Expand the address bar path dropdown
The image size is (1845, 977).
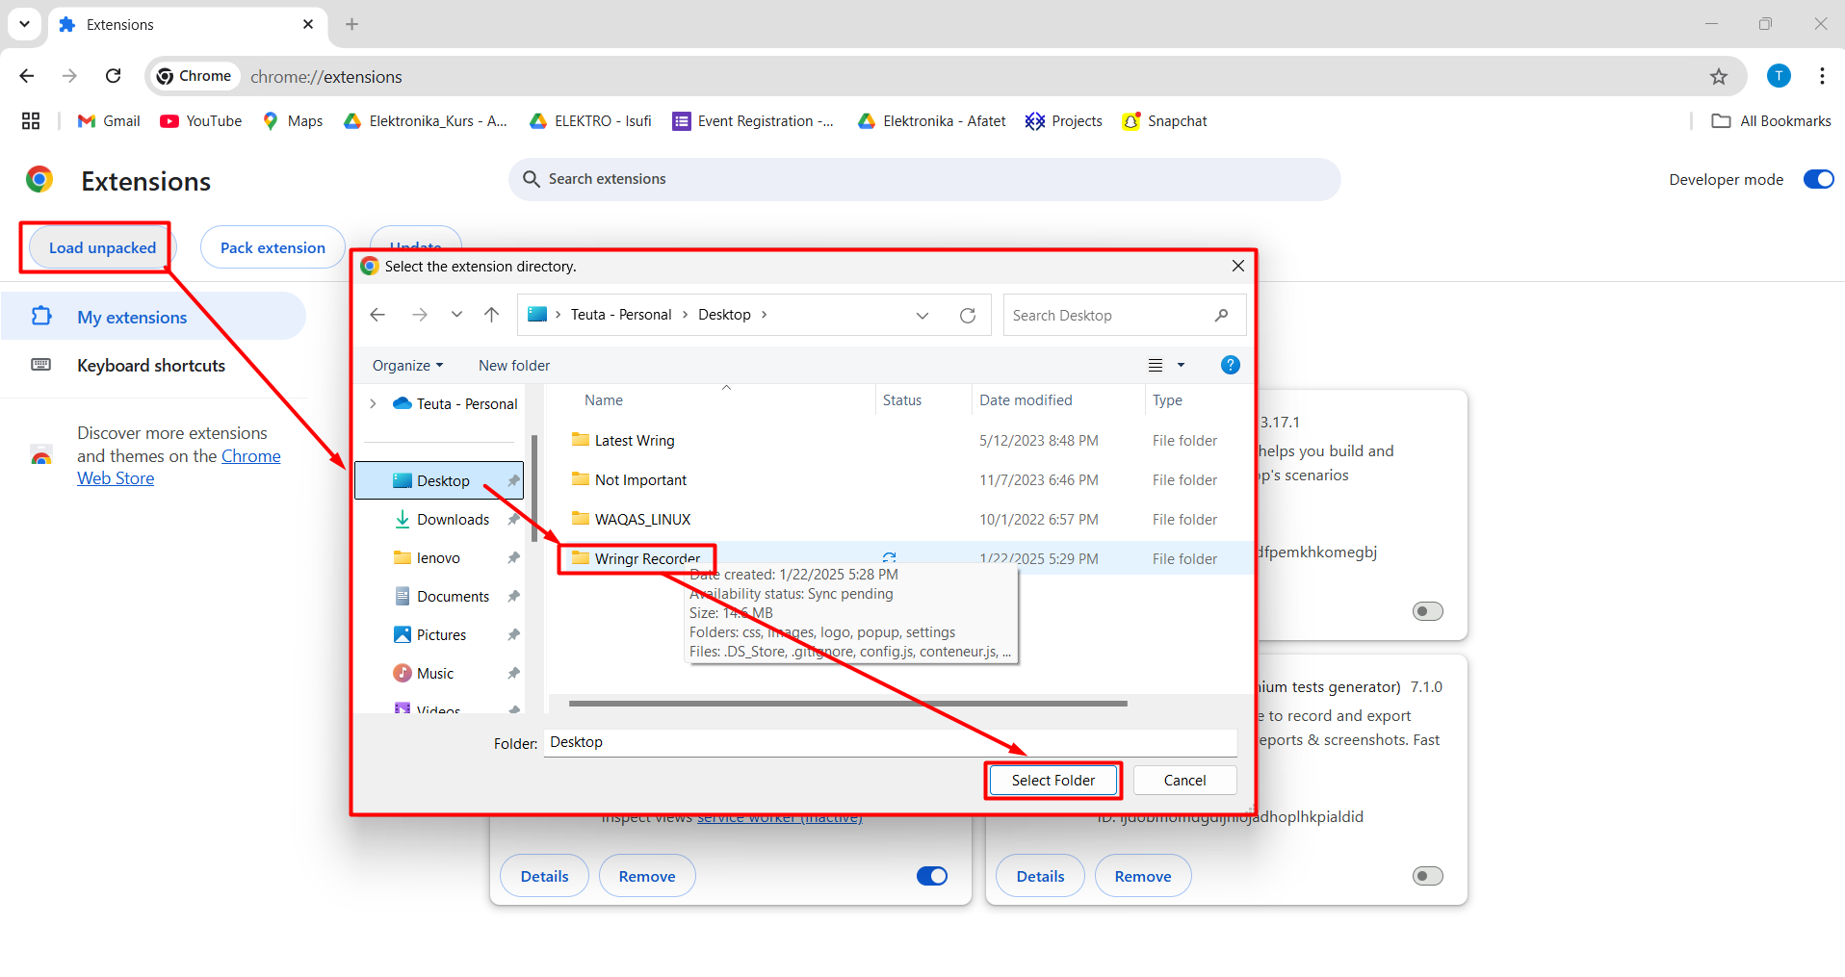click(922, 316)
